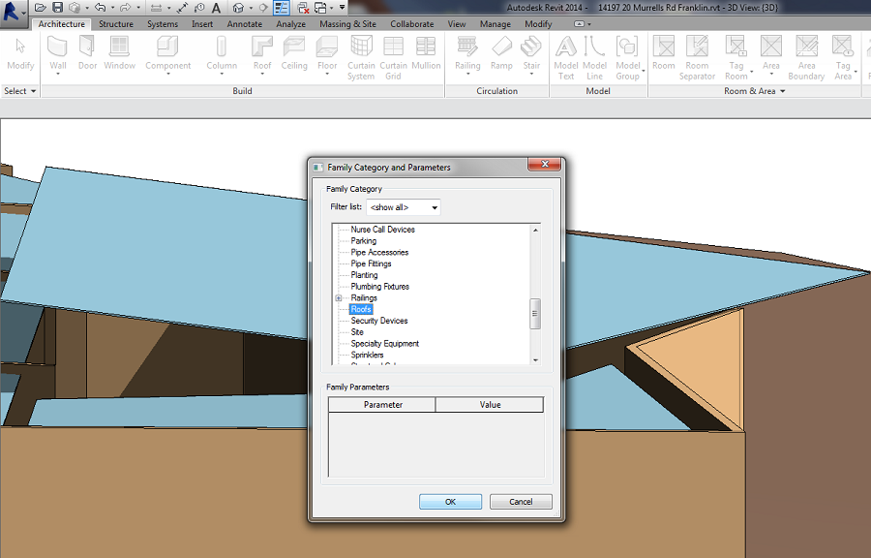Toggle the Thin Lines icon

click(x=282, y=8)
